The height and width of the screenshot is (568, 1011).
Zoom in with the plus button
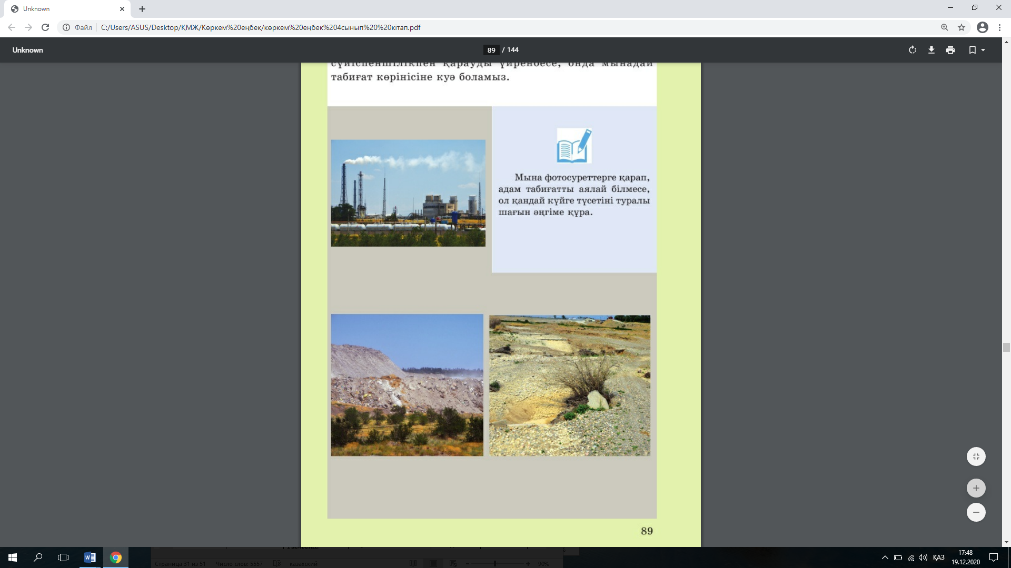pyautogui.click(x=976, y=488)
